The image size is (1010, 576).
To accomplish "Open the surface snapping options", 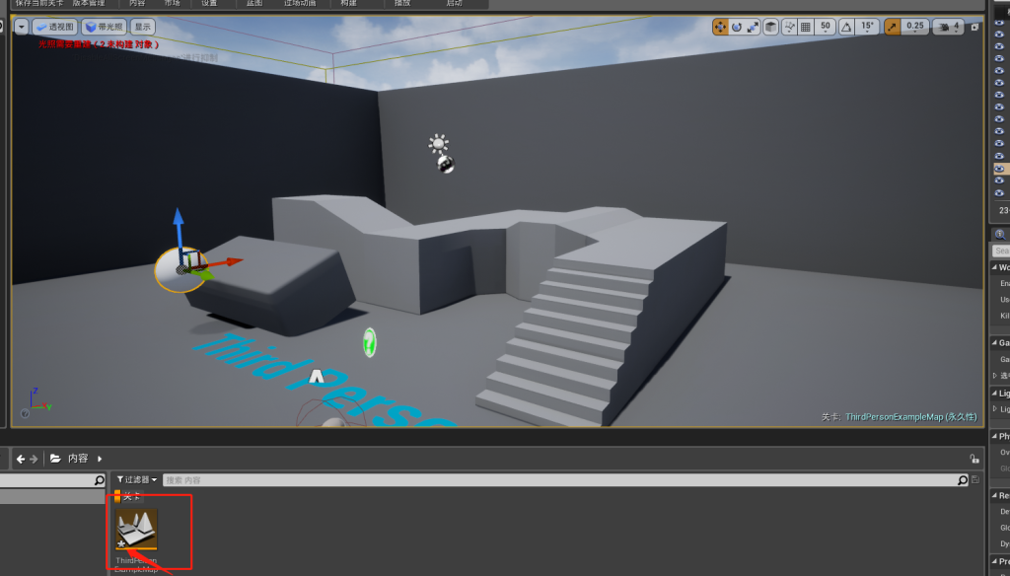I will point(789,27).
